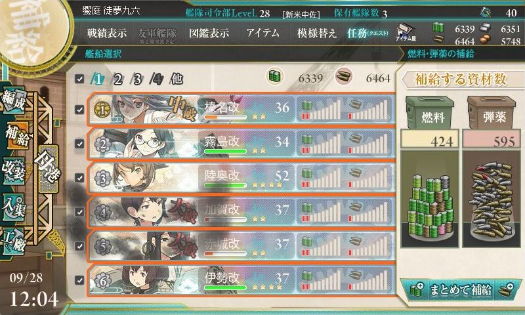Open the 入渠 (Docking) side icon
The width and height of the screenshot is (525, 315).
coord(14,206)
